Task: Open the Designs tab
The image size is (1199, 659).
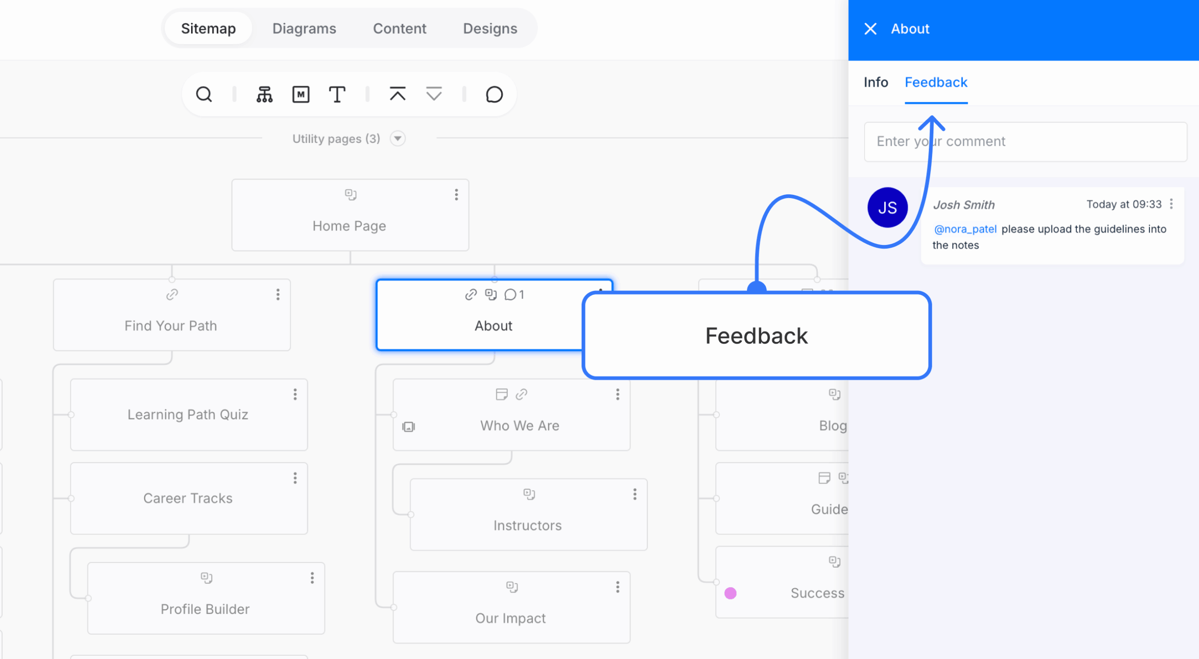Action: click(490, 29)
